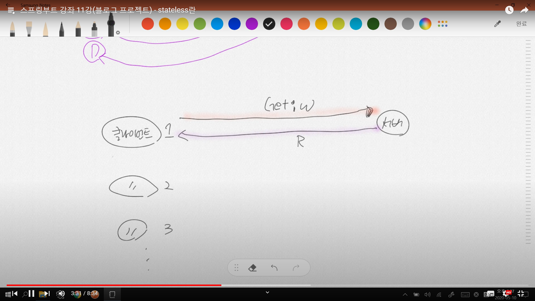This screenshot has width=535, height=301.
Task: Pick the eyedropper color picker tool
Action: point(497,24)
